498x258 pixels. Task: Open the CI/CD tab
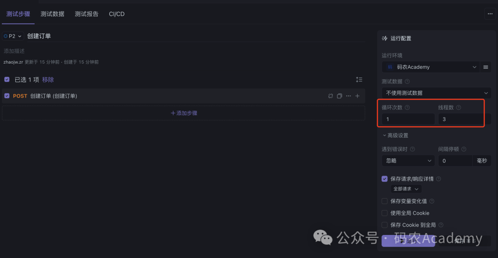click(117, 14)
